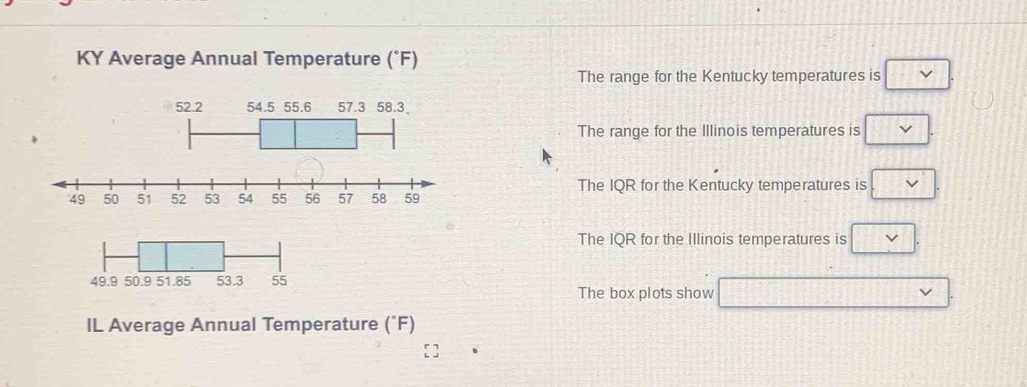1027x387 pixels.
Task: Open the Illinois range dropdown
Action: pos(897,130)
